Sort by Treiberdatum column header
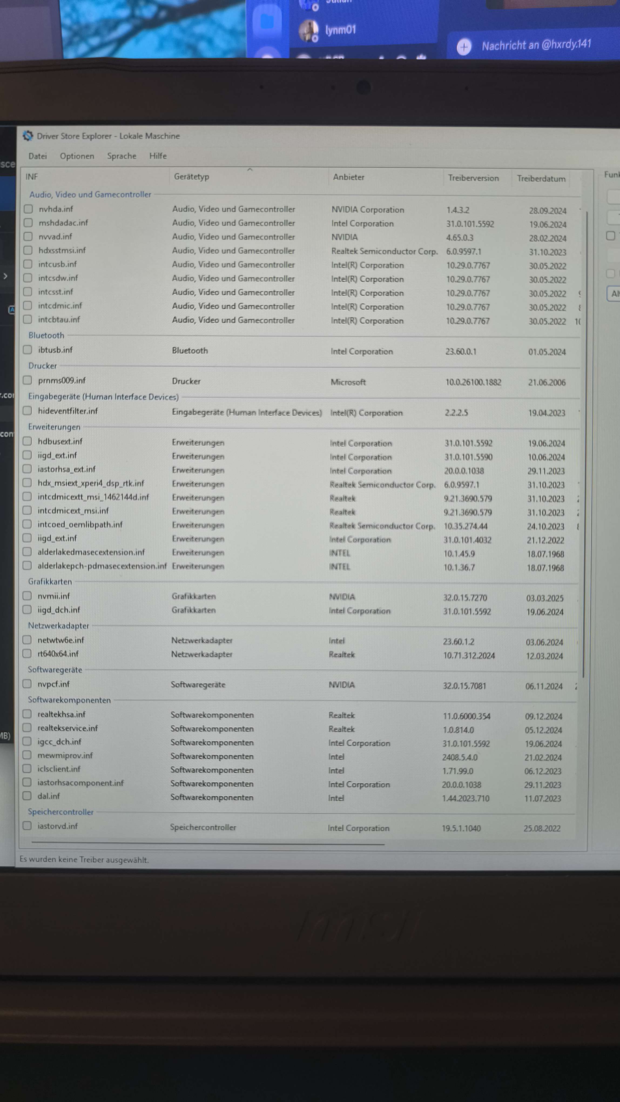The image size is (620, 1102). (x=541, y=178)
